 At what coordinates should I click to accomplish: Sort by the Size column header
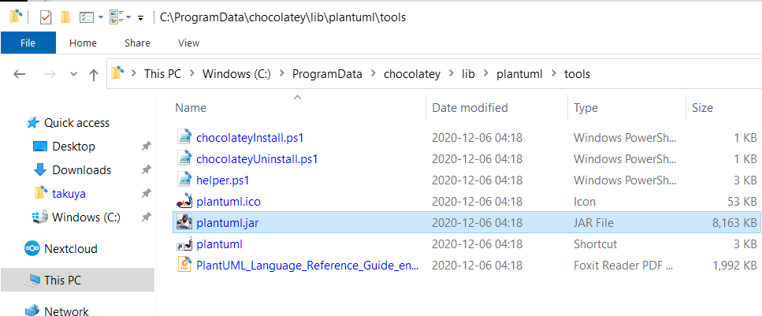pyautogui.click(x=723, y=107)
